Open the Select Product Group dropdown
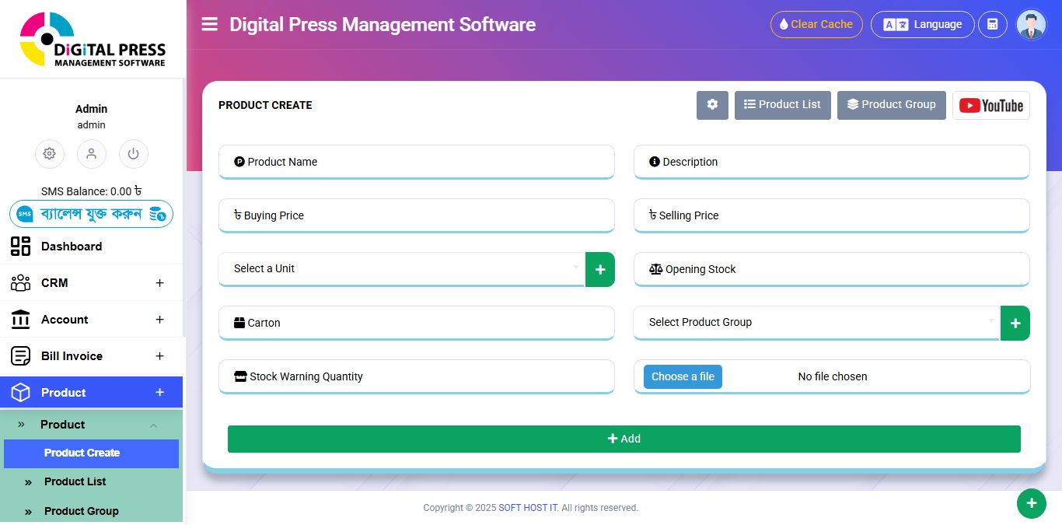The image size is (1062, 525). (x=816, y=322)
